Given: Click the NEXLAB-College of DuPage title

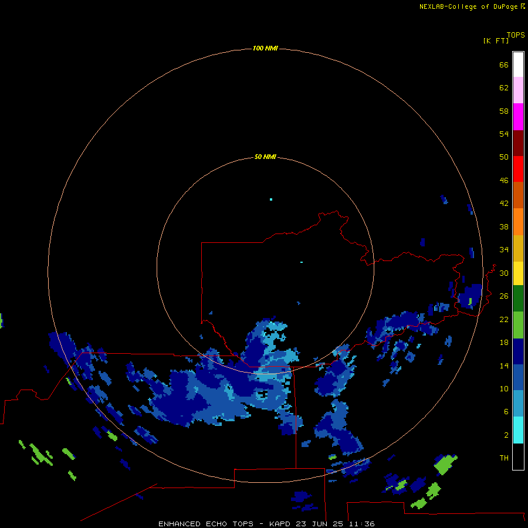Looking at the screenshot, I should coord(468,6).
